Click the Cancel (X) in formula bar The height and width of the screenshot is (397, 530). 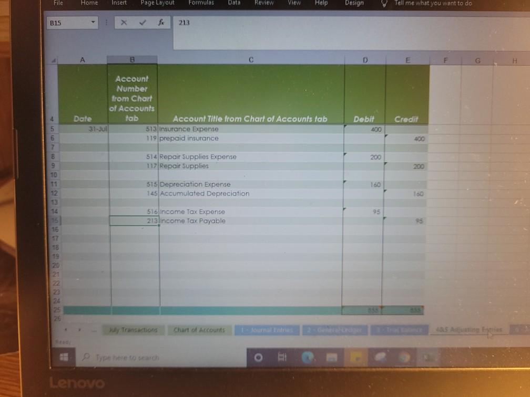(124, 23)
